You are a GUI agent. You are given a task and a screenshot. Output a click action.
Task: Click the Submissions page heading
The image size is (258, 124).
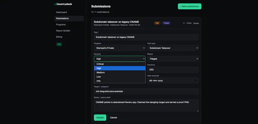pyautogui.click(x=101, y=6)
